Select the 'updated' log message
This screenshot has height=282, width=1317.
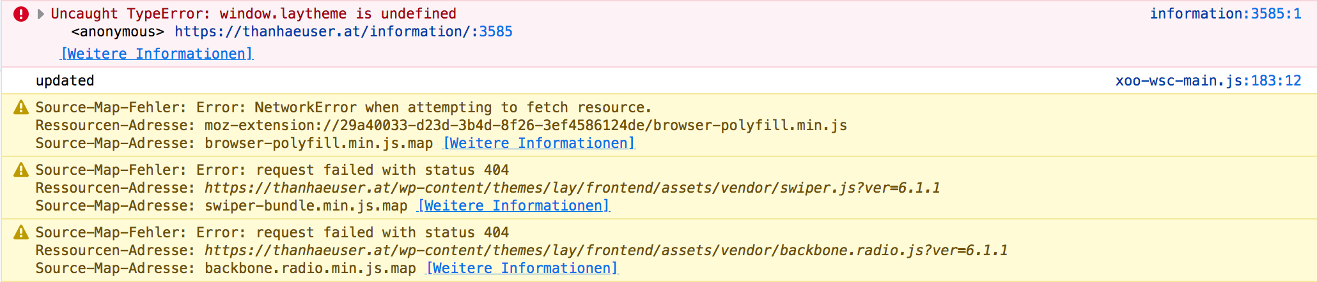coord(65,80)
